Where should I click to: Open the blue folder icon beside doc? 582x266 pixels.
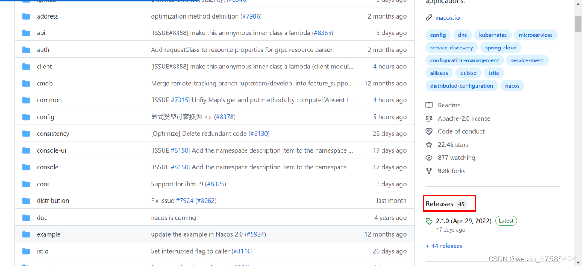coord(26,217)
